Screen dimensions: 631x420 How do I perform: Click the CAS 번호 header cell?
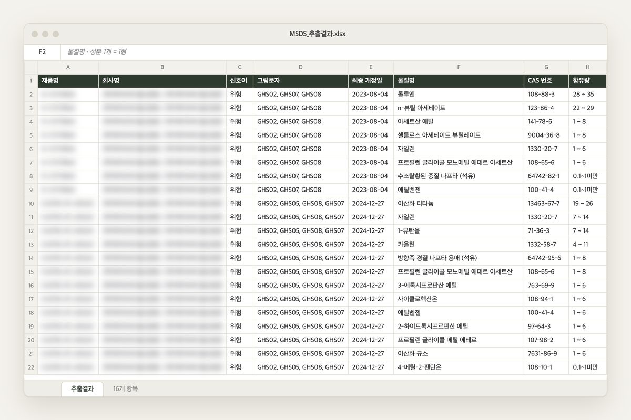point(546,81)
